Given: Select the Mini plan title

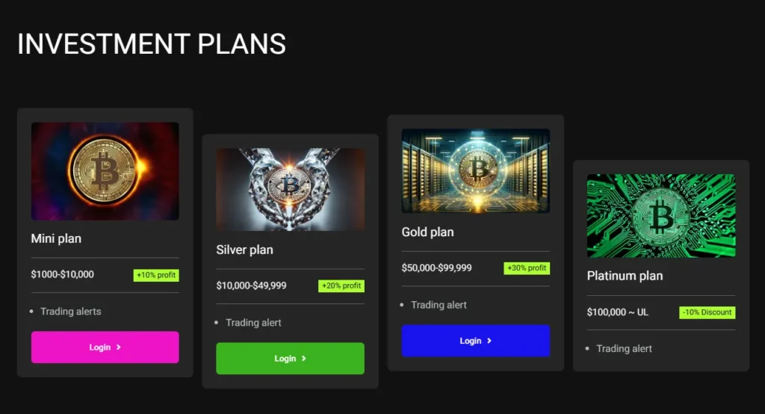Looking at the screenshot, I should pyautogui.click(x=56, y=239).
